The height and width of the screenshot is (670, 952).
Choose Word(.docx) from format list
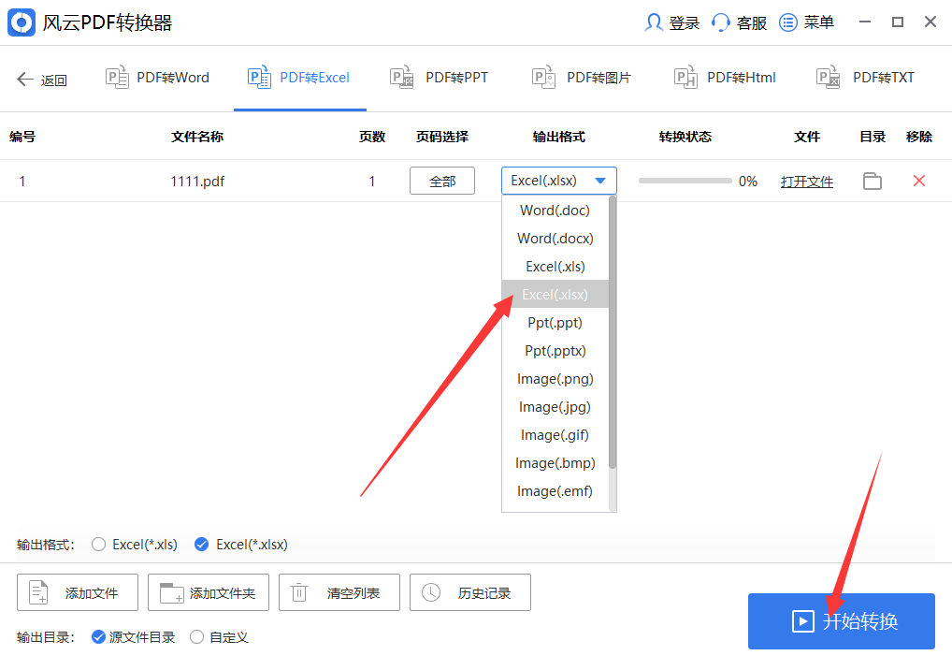555,238
